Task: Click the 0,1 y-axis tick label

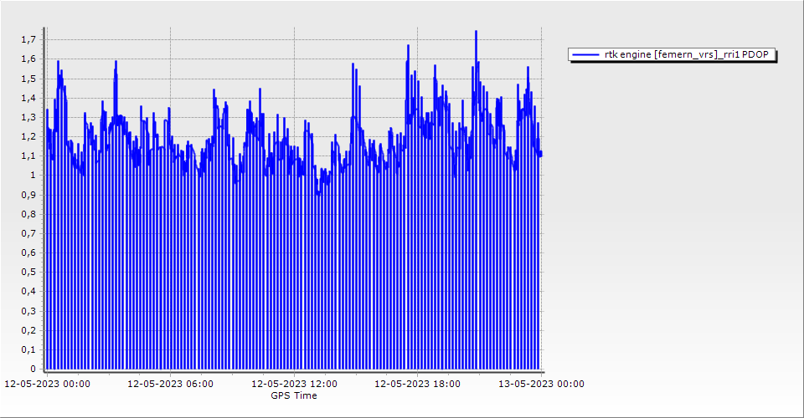Action: 28,349
